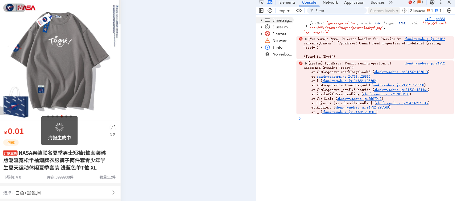Viewport: 455px width, 201px height.
Task: Open the util.js:283 source link
Action: point(435,19)
